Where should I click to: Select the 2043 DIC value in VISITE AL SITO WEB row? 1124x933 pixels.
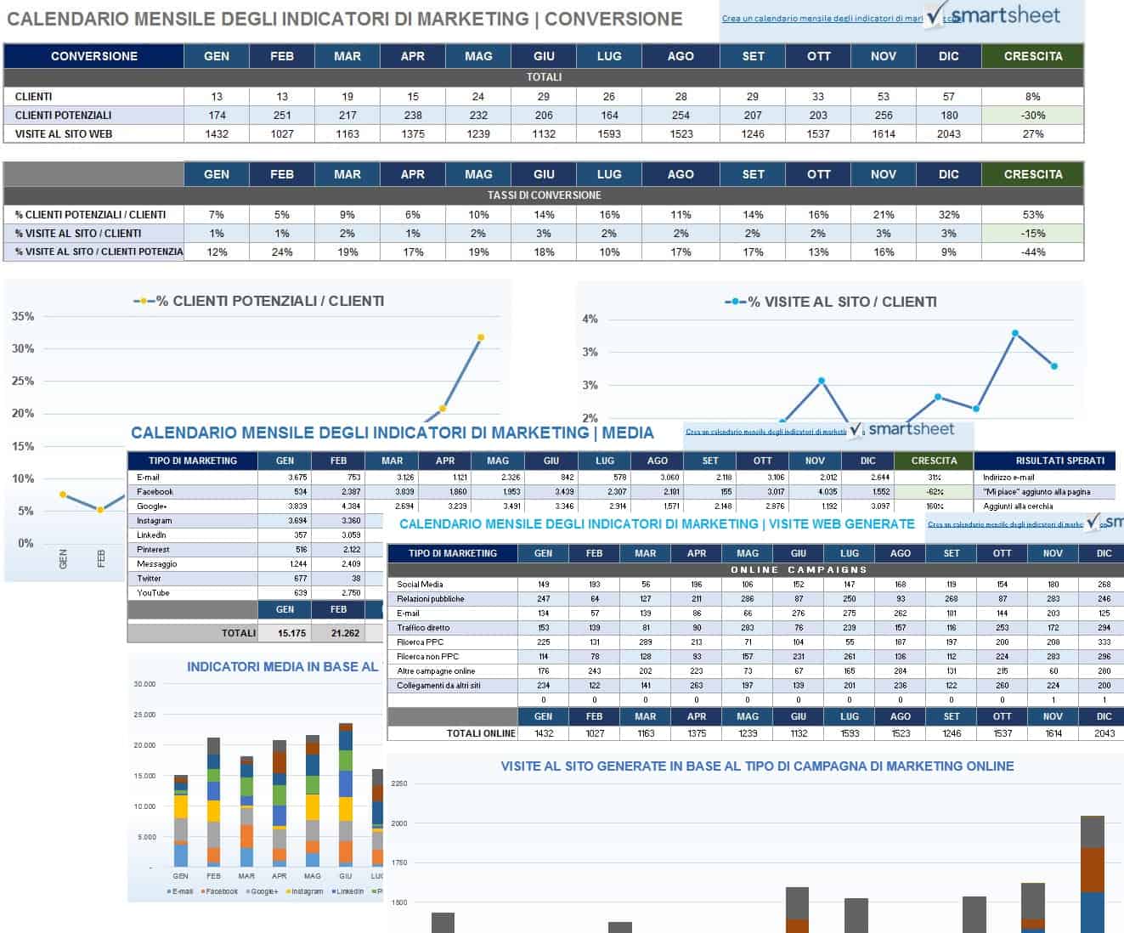pyautogui.click(x=949, y=133)
